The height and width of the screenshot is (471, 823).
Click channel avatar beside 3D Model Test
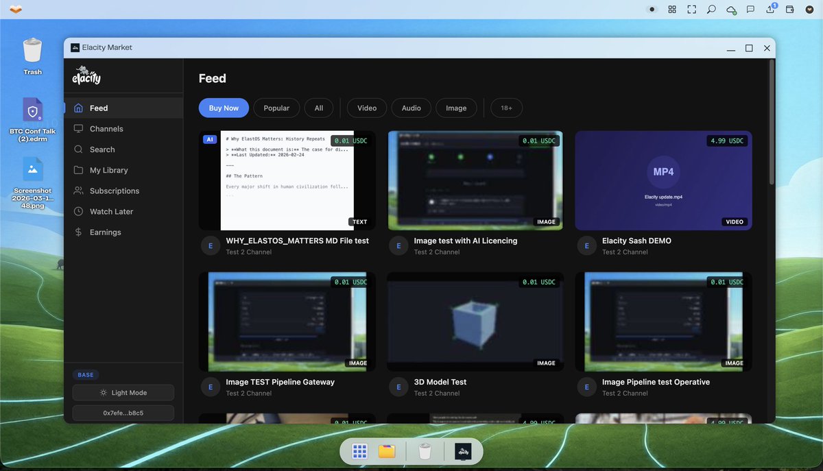[398, 387]
